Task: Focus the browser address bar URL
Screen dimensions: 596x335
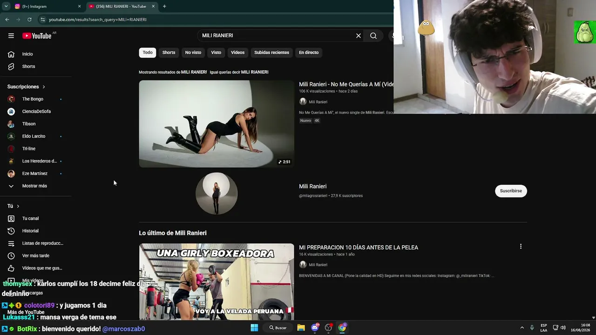Action: [98, 20]
